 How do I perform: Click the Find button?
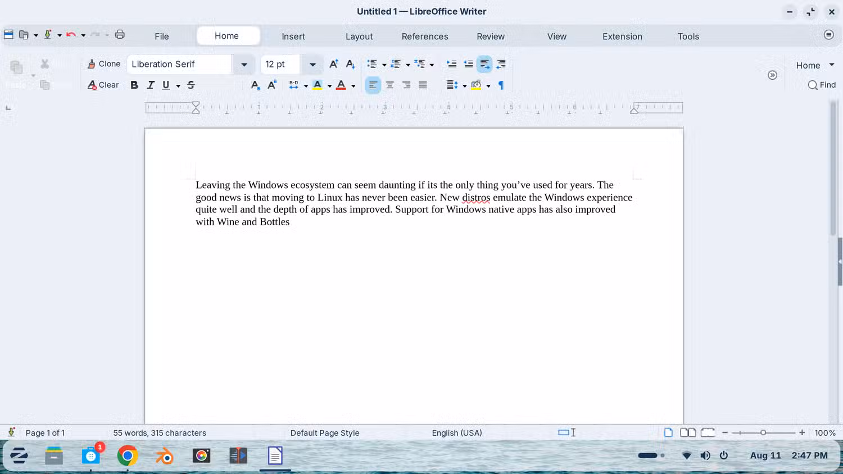coord(822,85)
